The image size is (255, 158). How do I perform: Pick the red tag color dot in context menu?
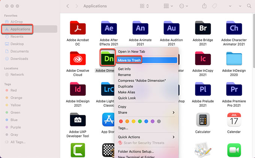[121, 121]
